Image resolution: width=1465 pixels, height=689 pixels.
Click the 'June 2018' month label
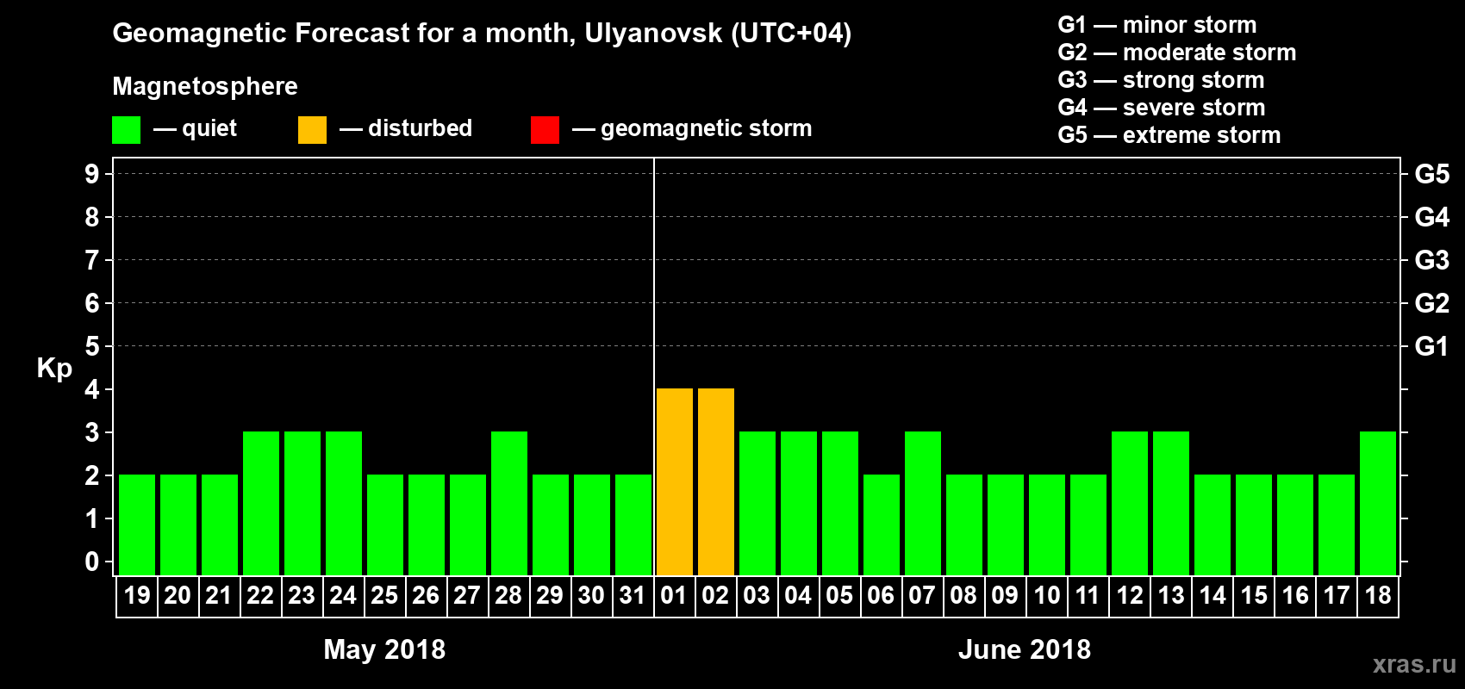[1025, 649]
